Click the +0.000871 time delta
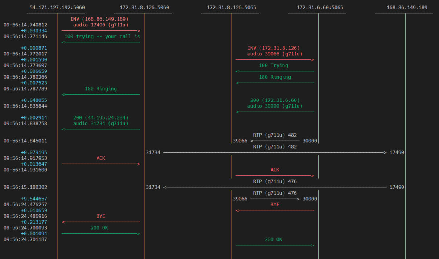Image resolution: width=439 pixels, height=259 pixels. (x=34, y=48)
